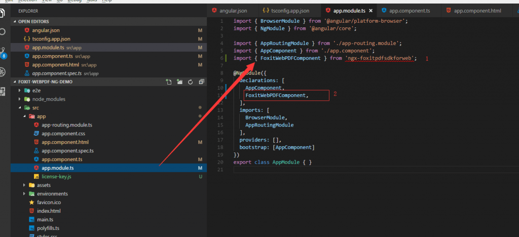Click the HTML5 icon of app.component.html in Open Editors
This screenshot has width=519, height=237.
point(27,65)
